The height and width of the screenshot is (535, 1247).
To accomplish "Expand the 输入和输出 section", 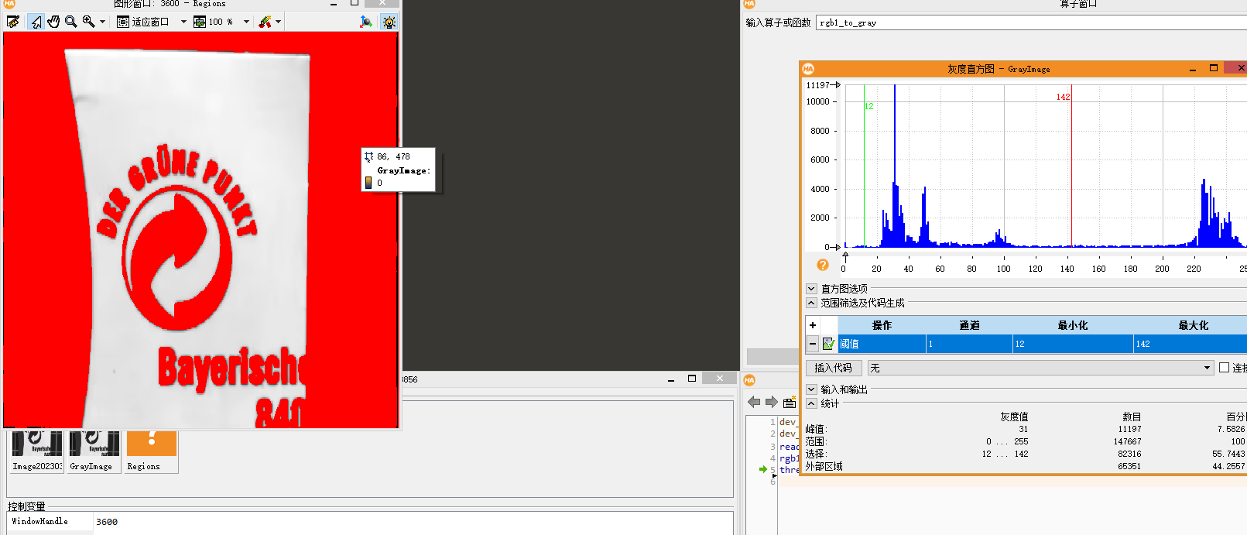I will click(x=811, y=389).
